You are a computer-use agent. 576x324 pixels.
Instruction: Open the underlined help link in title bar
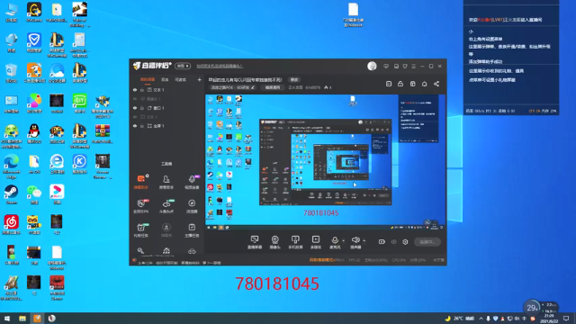point(220,66)
